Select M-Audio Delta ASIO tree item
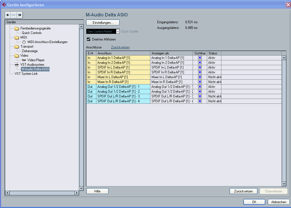Screen dimensions: 291x208 click(35, 69)
